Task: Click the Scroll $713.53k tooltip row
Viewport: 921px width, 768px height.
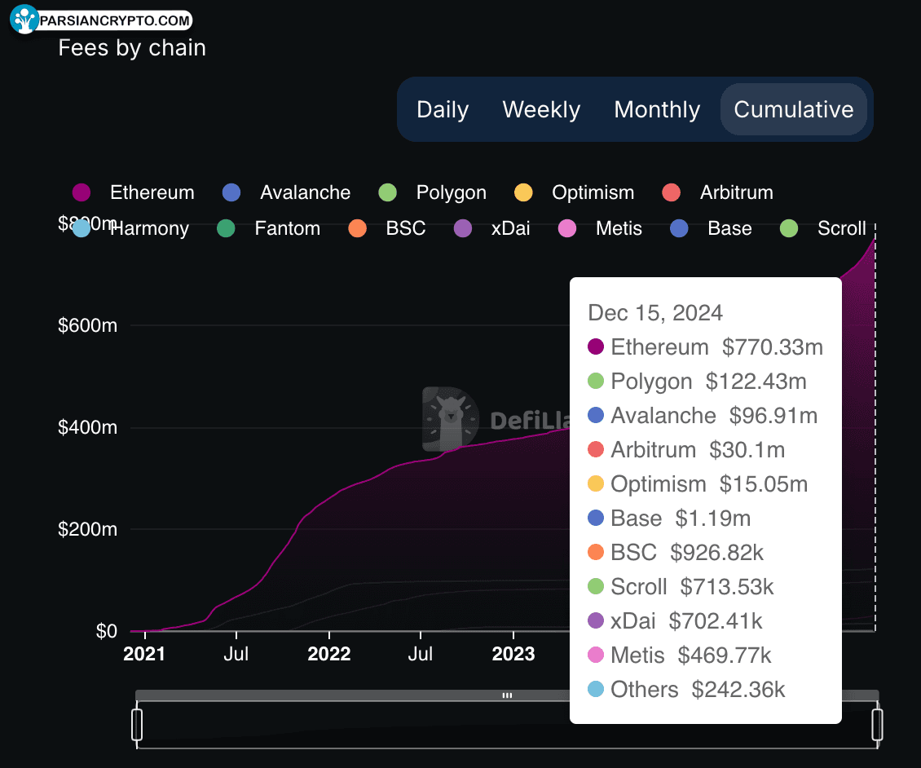Action: [x=681, y=586]
